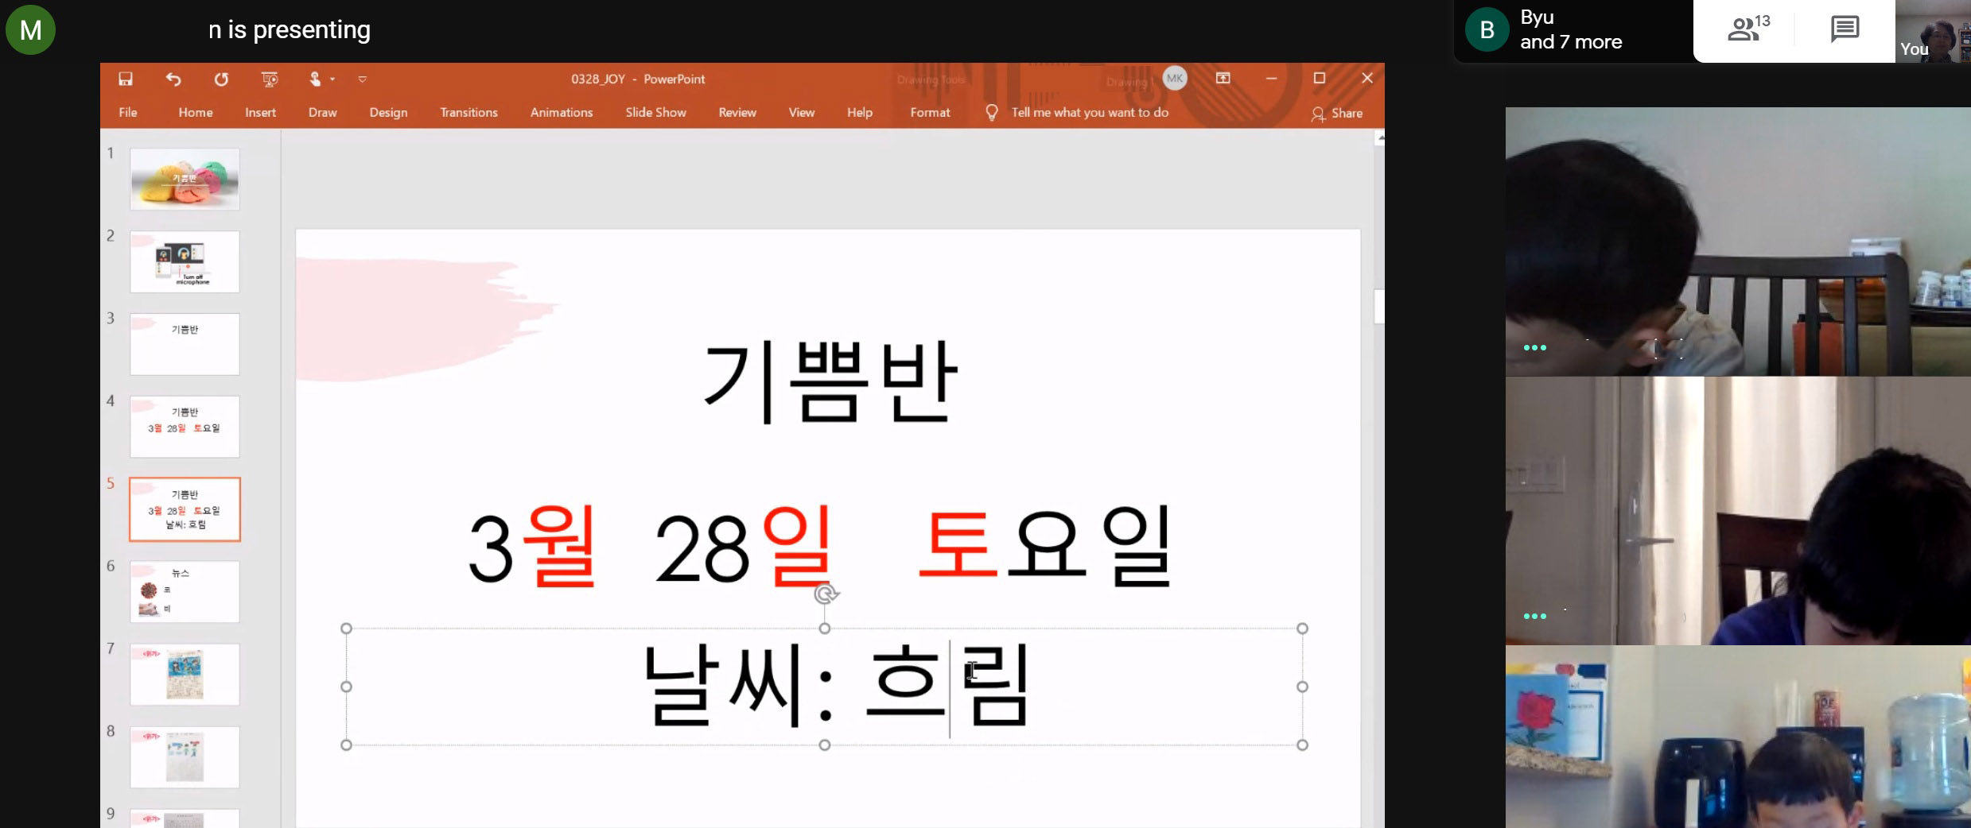This screenshot has width=1971, height=828.
Task: Open the Touch/Mouse mode dropdown arrow
Action: point(332,79)
